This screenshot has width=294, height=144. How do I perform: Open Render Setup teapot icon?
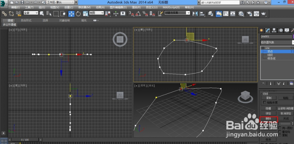(249, 14)
